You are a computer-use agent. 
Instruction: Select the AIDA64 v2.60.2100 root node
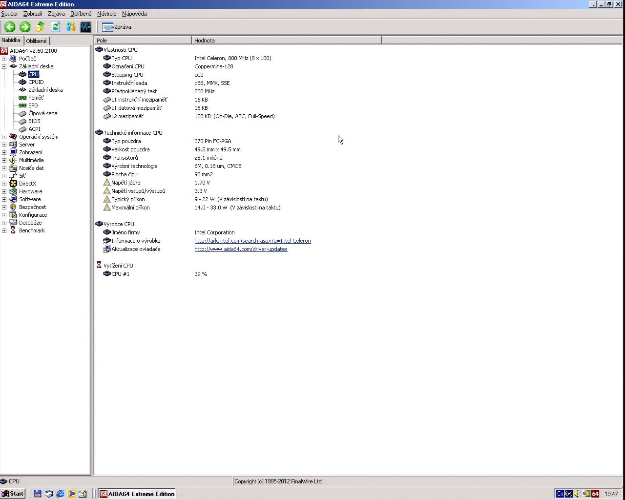[x=33, y=51]
